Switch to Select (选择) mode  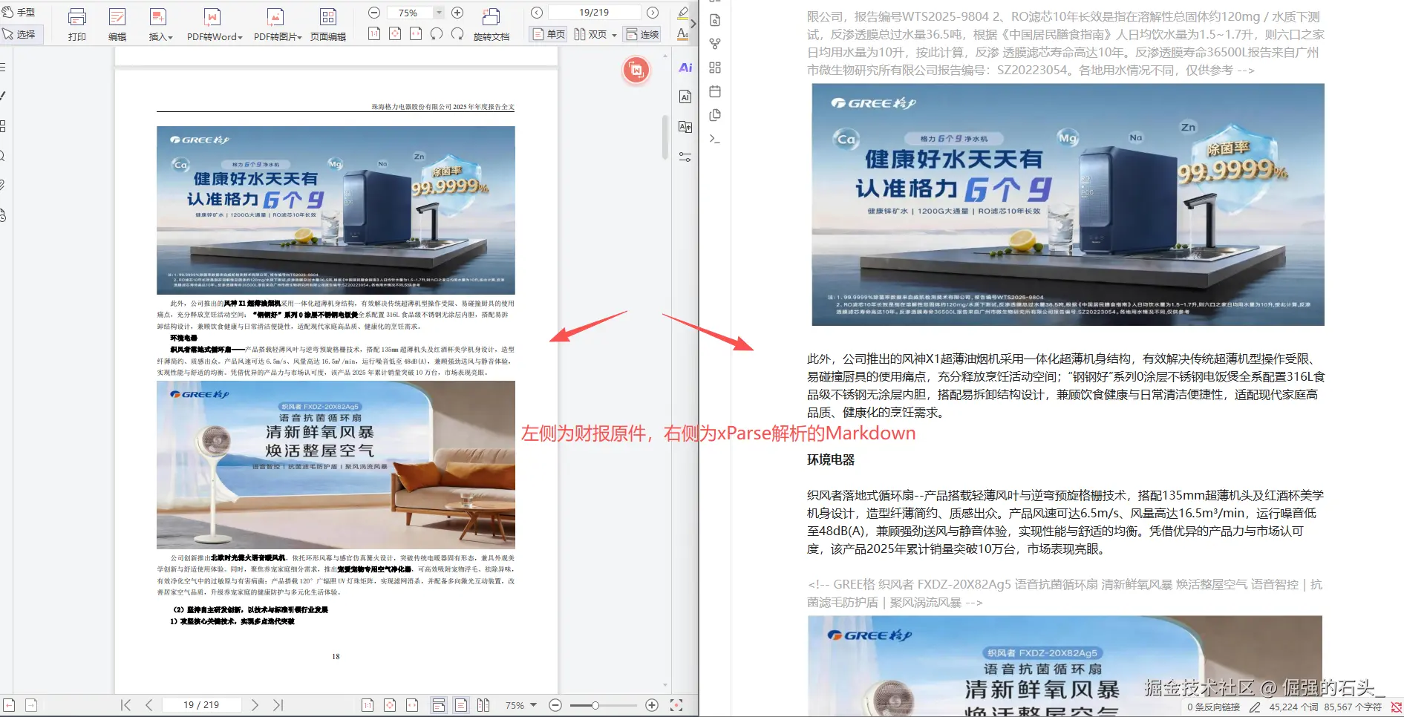click(x=20, y=34)
